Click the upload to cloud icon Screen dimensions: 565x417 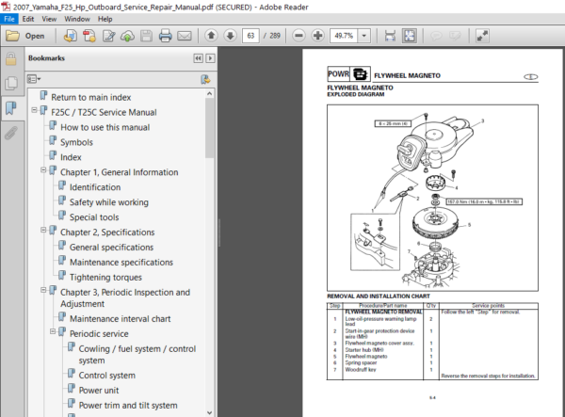tap(127, 36)
